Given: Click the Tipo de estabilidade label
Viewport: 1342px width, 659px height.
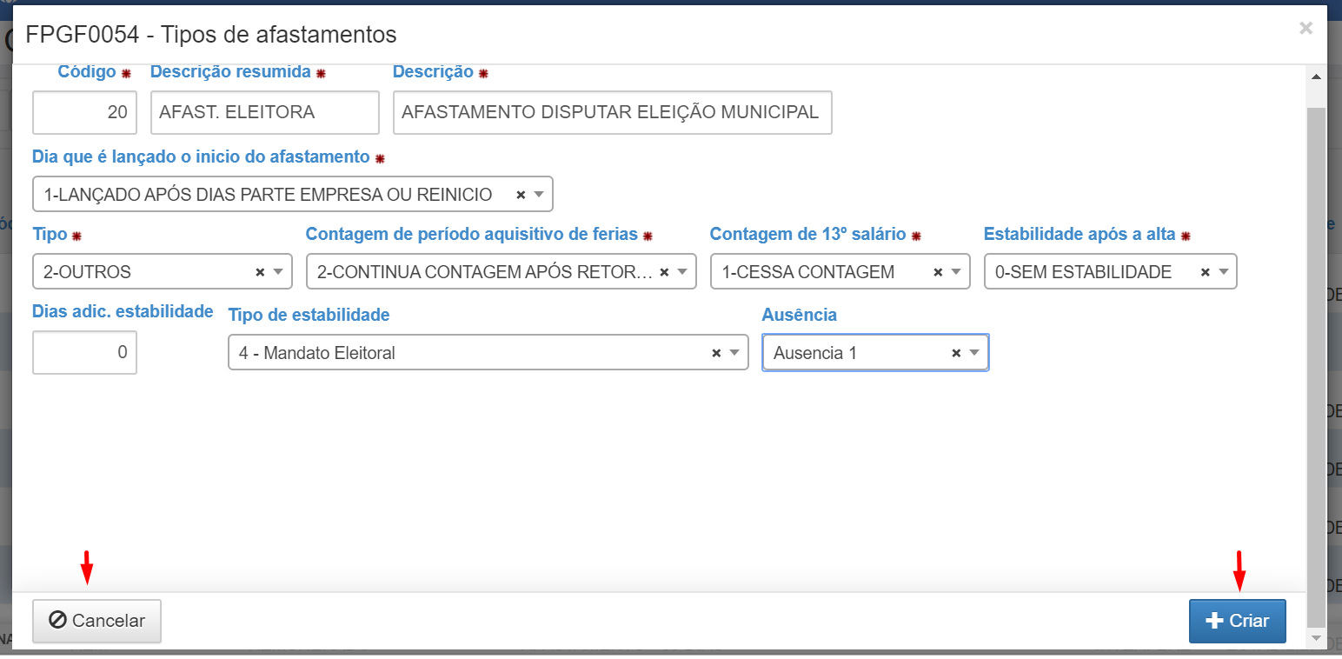Looking at the screenshot, I should tap(309, 315).
